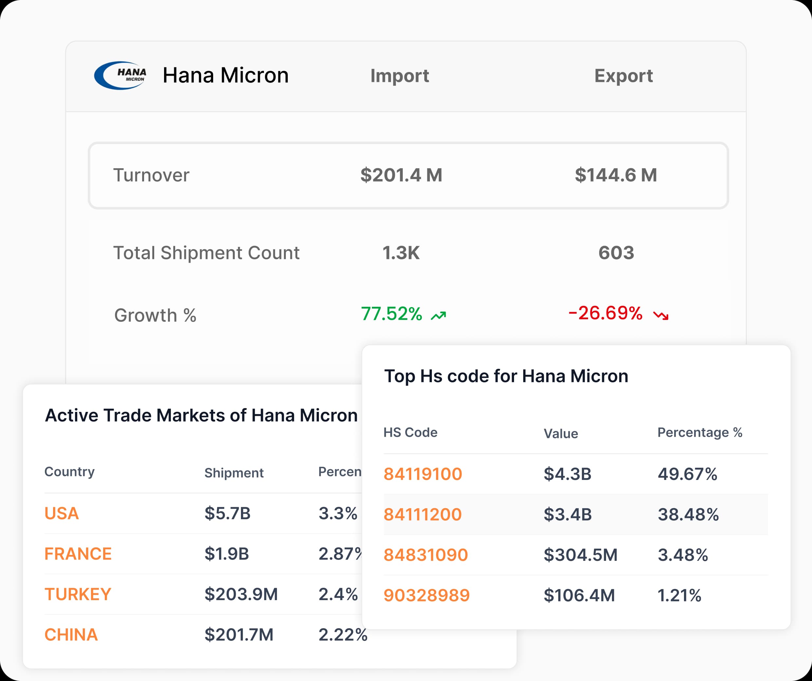The image size is (812, 681).
Task: Open HS code 84831090
Action: click(426, 555)
